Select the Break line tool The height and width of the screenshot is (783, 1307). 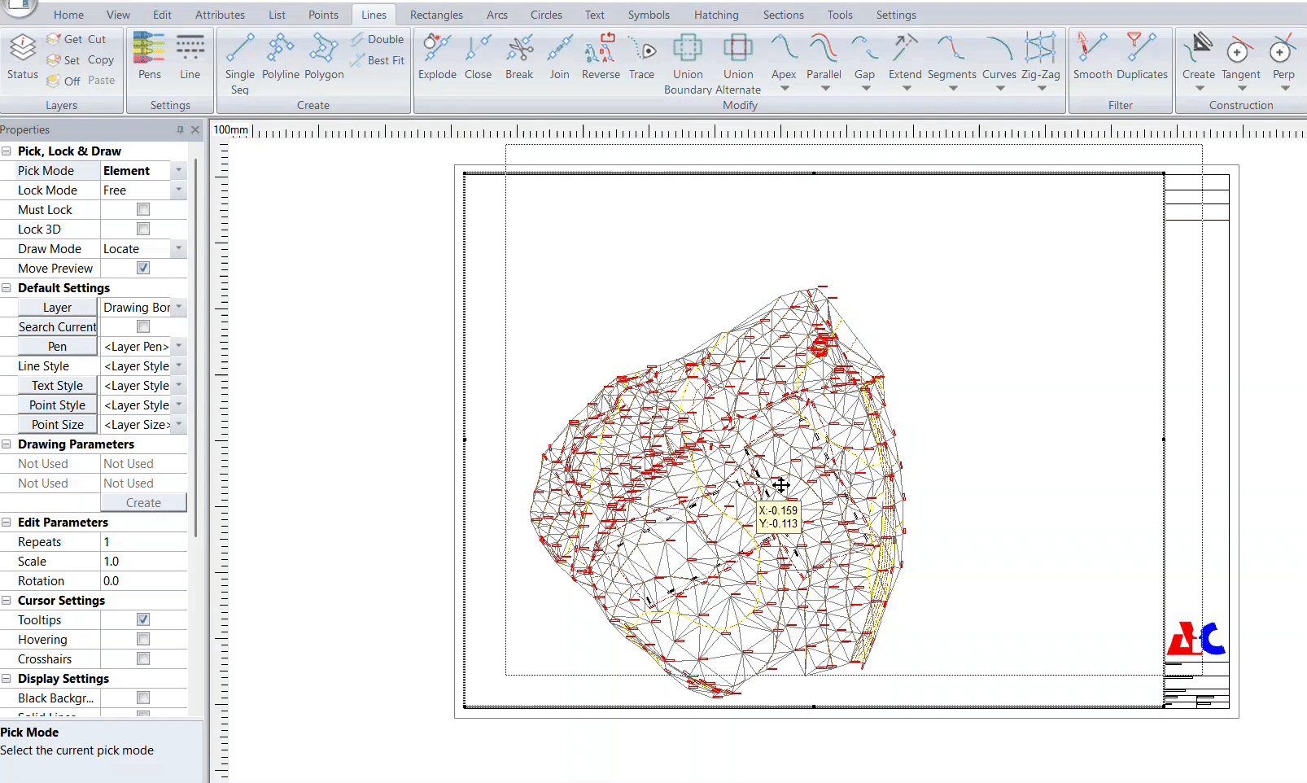click(519, 57)
